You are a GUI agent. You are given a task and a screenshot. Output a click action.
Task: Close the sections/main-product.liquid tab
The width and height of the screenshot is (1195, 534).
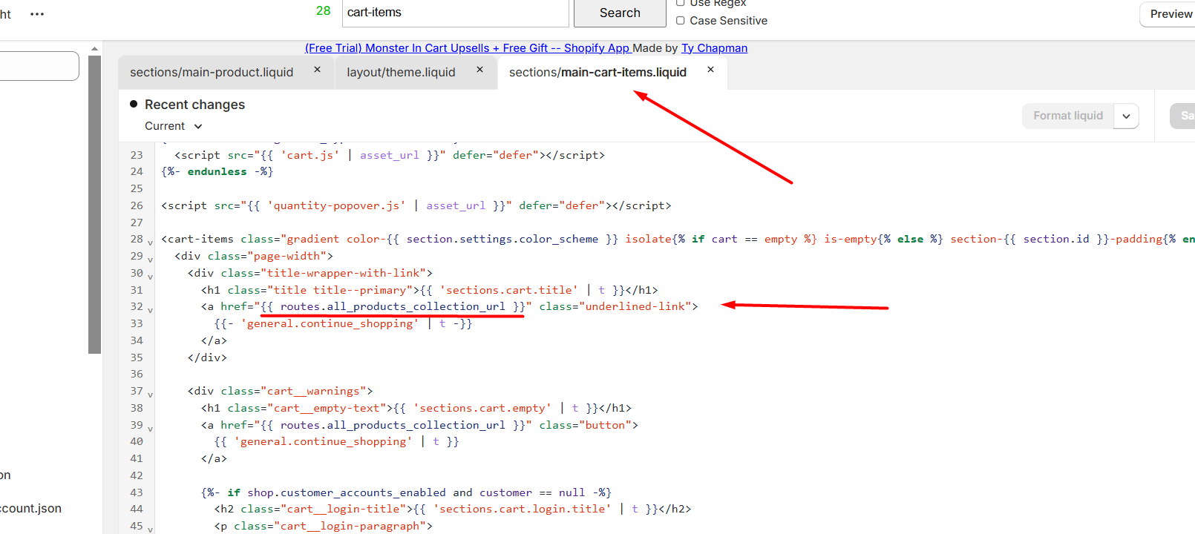(317, 70)
